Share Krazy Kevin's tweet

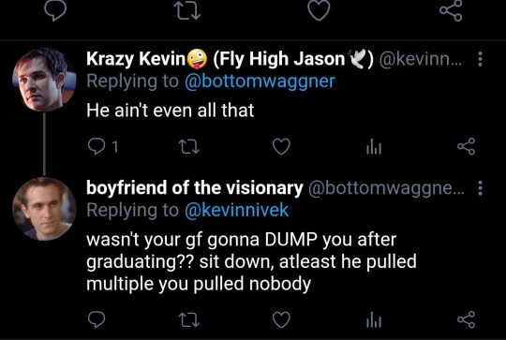(467, 146)
